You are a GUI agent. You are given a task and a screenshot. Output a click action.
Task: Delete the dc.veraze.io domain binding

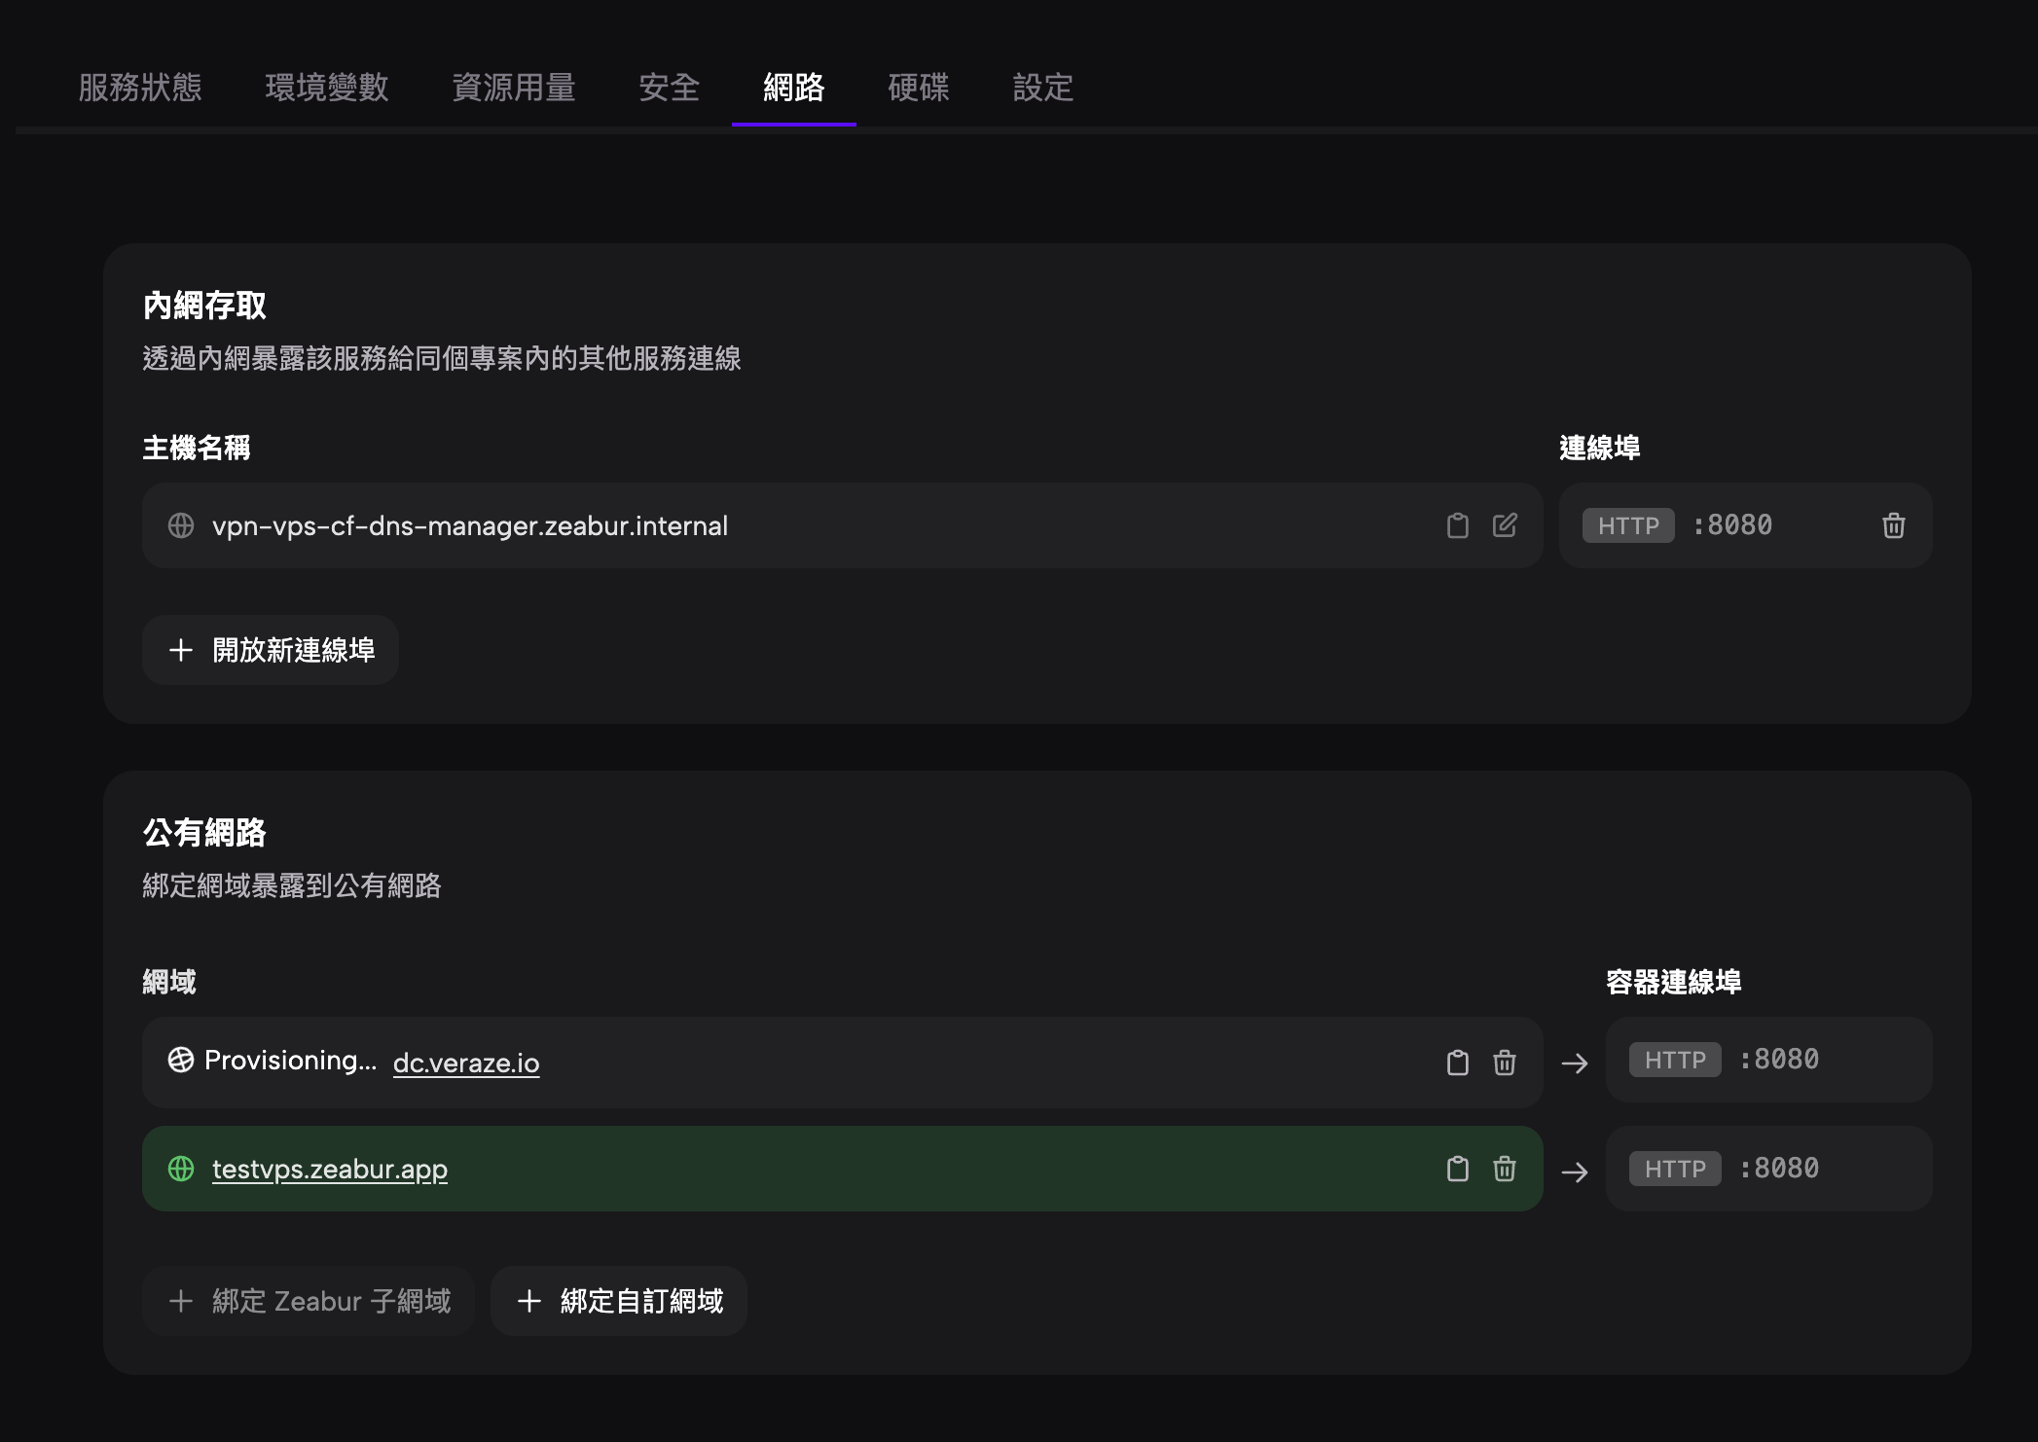[x=1505, y=1063]
